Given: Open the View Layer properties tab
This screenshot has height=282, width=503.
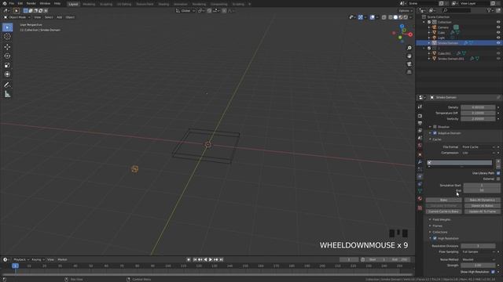Looking at the screenshot, I should tap(420, 131).
